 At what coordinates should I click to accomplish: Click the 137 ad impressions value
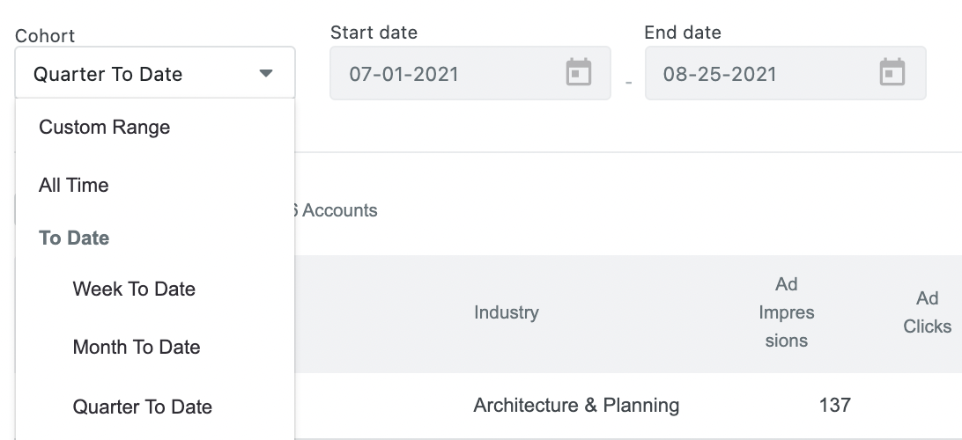pyautogui.click(x=834, y=406)
